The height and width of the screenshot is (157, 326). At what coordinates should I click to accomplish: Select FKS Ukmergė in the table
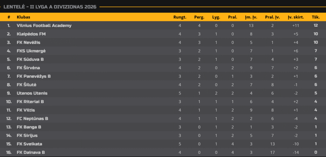[x=31, y=51]
